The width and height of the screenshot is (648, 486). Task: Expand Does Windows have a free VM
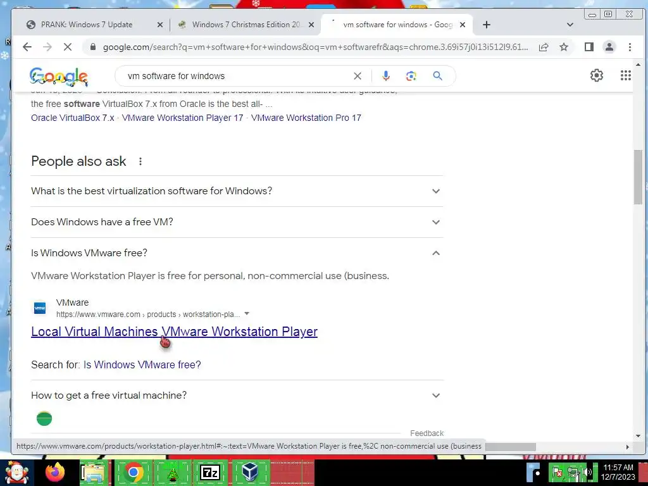(237, 222)
